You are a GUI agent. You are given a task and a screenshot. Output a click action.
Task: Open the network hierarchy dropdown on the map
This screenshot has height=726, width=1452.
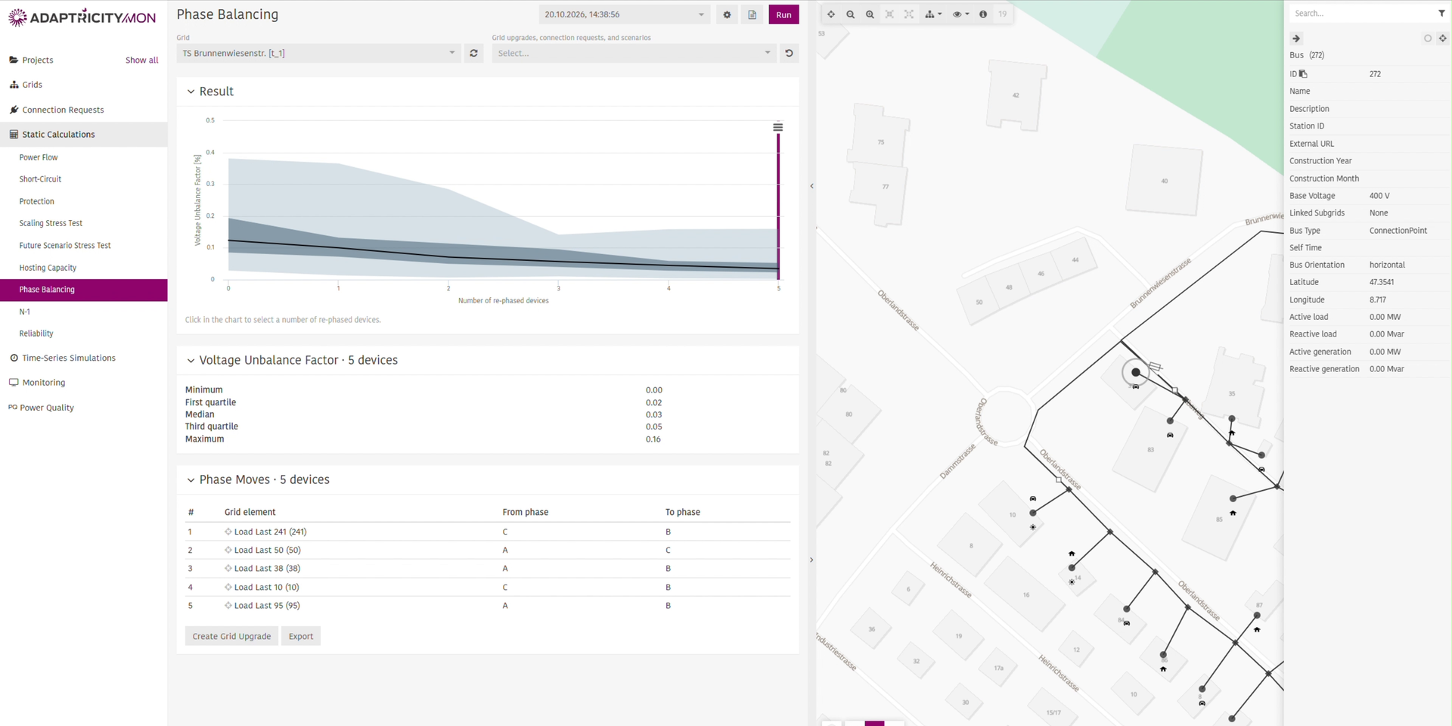[x=933, y=14]
